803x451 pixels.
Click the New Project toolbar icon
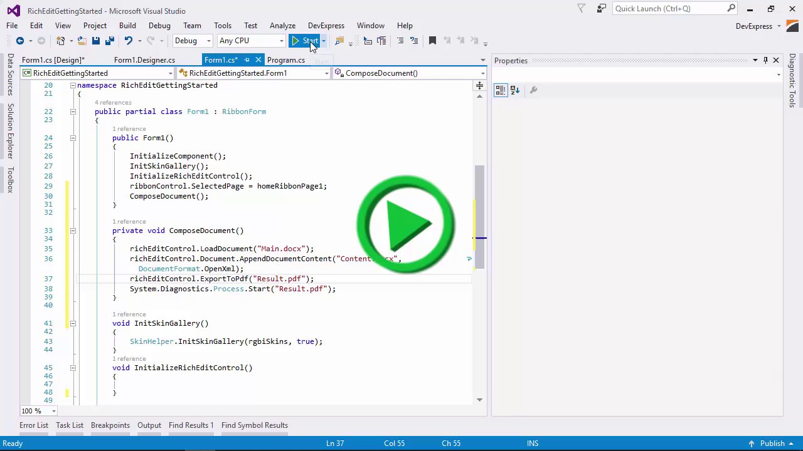pyautogui.click(x=61, y=41)
